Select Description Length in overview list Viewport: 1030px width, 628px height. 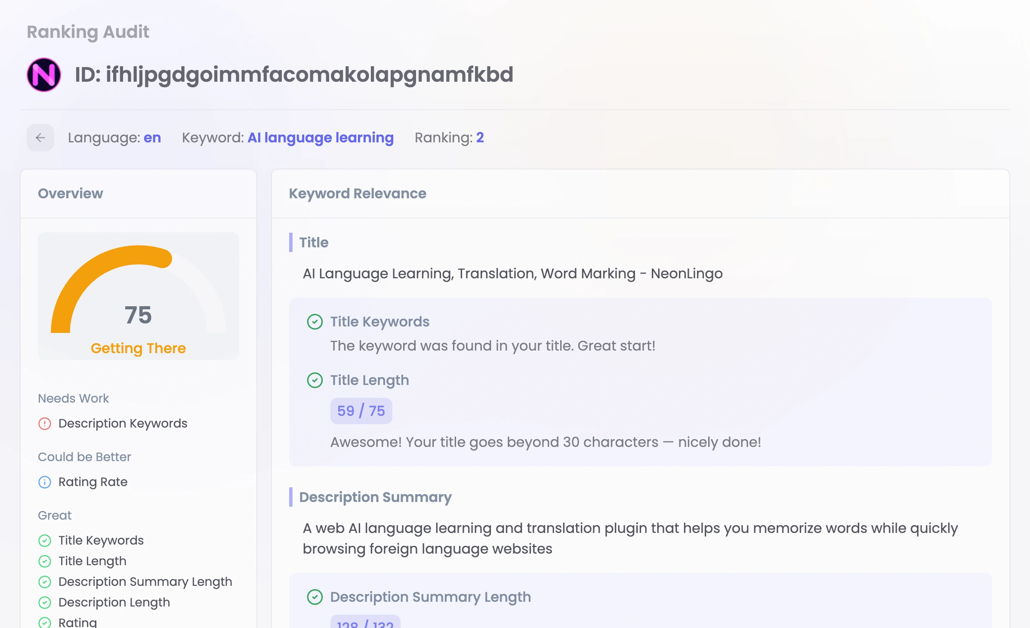coord(114,603)
